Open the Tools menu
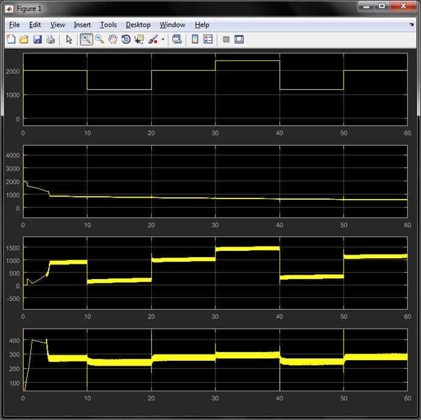Viewport: 421px width, 420px height. click(x=109, y=24)
